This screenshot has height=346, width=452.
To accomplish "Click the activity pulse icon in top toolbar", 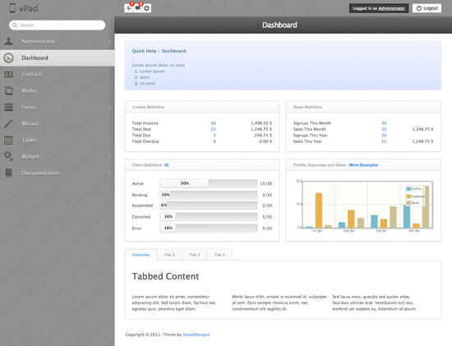I will point(129,8).
